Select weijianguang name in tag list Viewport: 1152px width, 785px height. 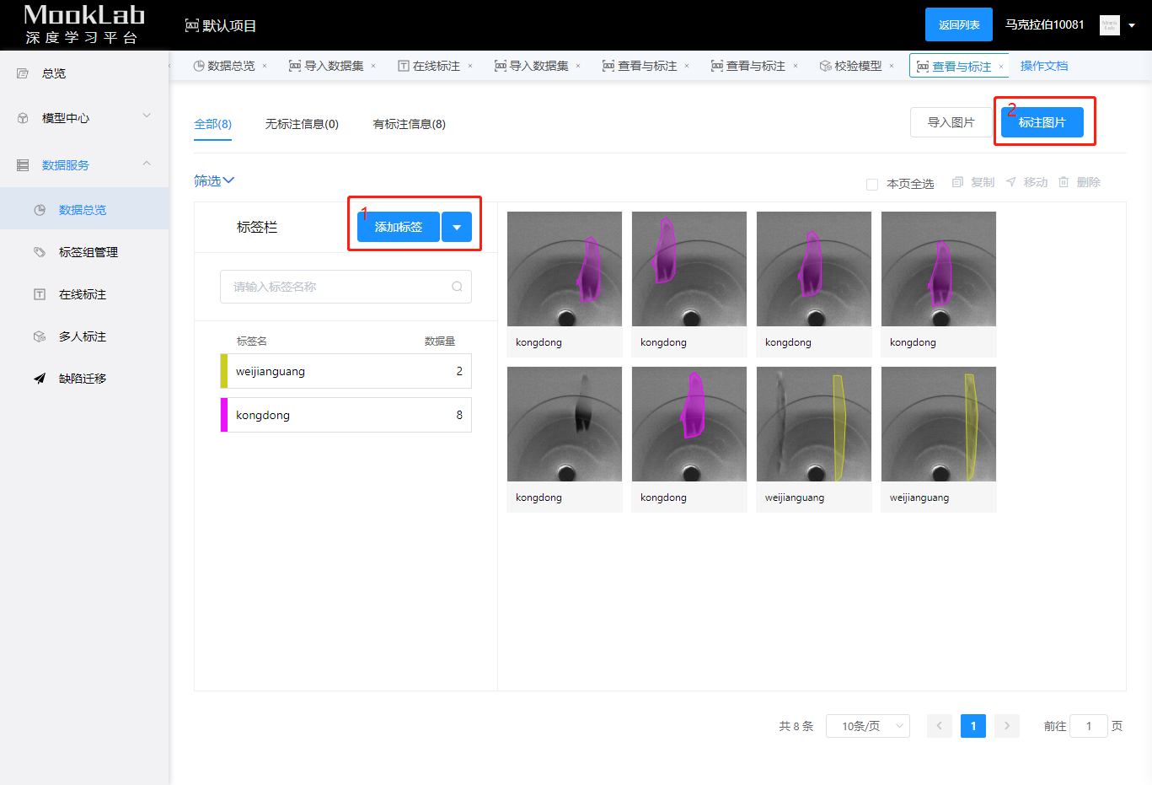(271, 371)
